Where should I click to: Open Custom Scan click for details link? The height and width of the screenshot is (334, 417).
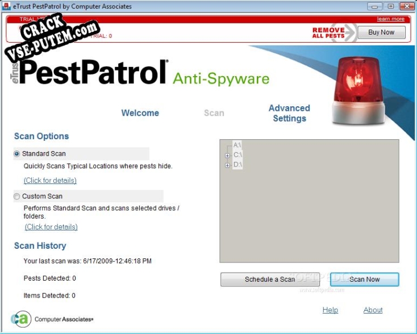pos(51,227)
